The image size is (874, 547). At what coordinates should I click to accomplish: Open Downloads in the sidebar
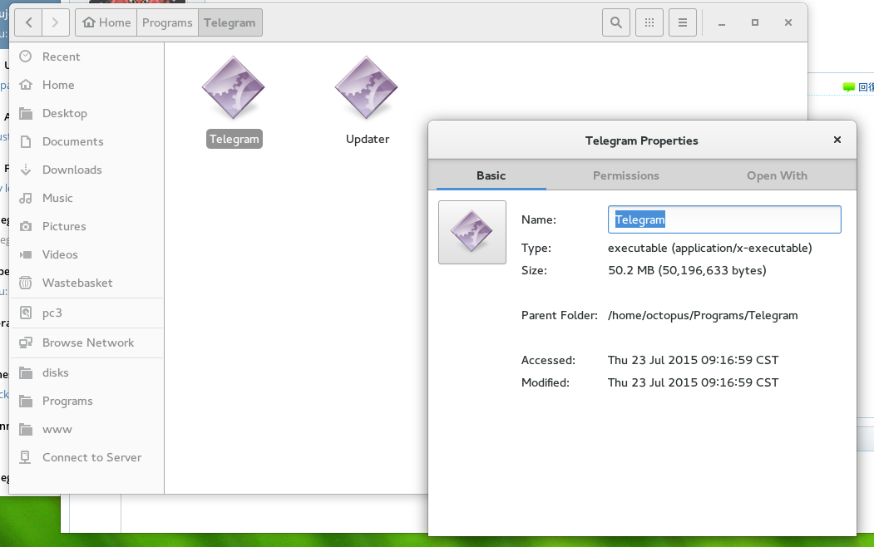click(x=86, y=170)
